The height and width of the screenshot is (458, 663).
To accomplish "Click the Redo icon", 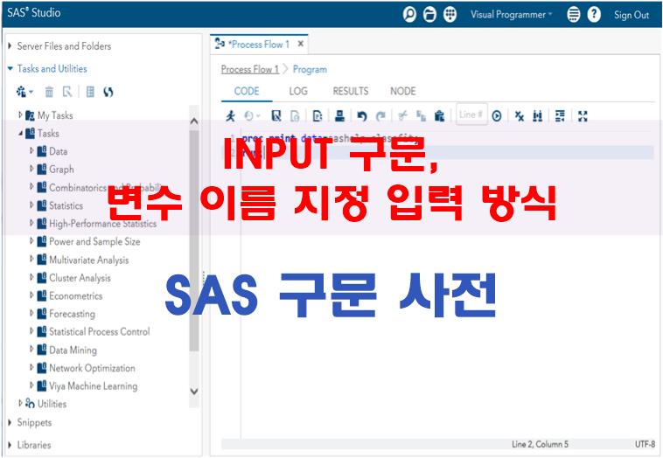I will click(x=380, y=115).
